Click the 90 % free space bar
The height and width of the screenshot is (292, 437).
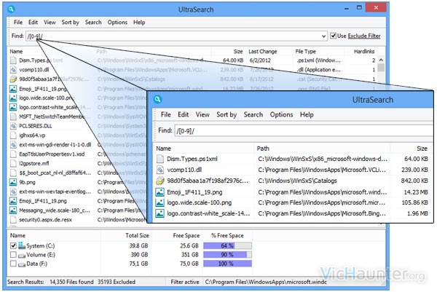[x=227, y=255]
